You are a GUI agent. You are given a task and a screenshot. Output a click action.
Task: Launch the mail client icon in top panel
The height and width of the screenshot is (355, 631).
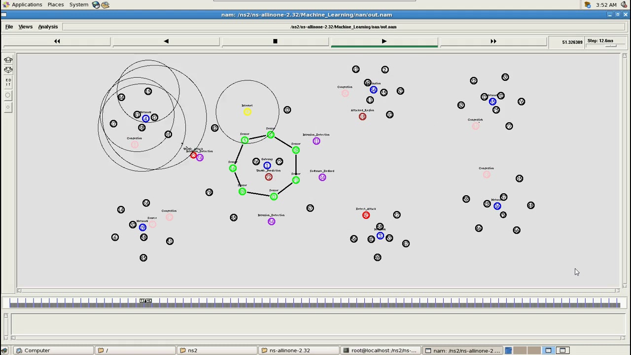105,4
